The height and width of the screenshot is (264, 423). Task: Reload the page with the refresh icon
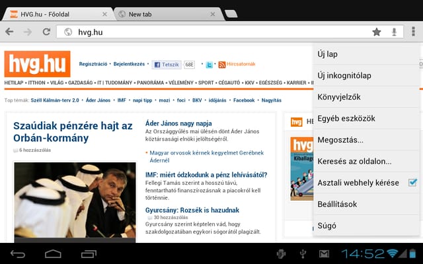46,32
